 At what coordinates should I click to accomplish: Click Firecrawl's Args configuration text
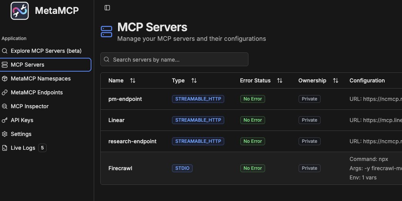pos(376,168)
